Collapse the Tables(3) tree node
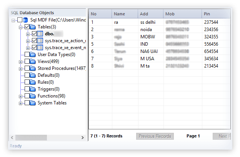This screenshot has width=240, height=157. coord(21,27)
